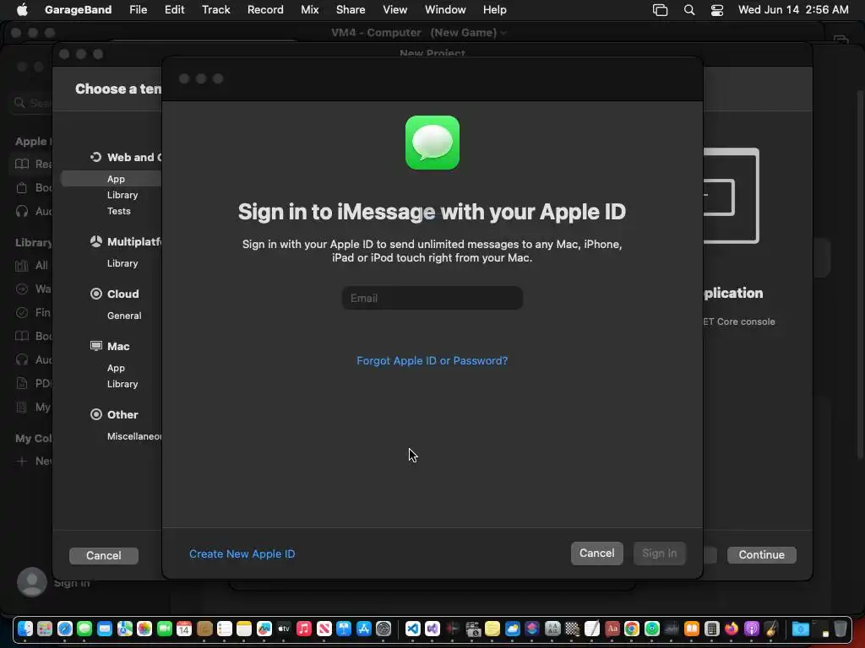The height and width of the screenshot is (648, 865).
Task: Open FaceTime from the Dock
Action: point(165,629)
